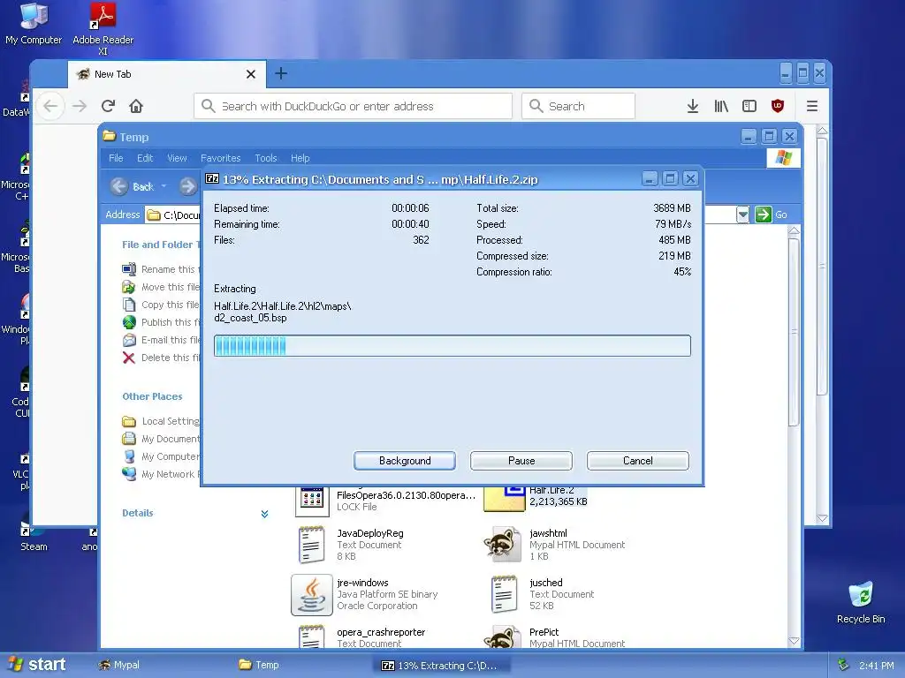
Task: Click the 7z icon in the extracting dialog title
Action: [x=212, y=178]
